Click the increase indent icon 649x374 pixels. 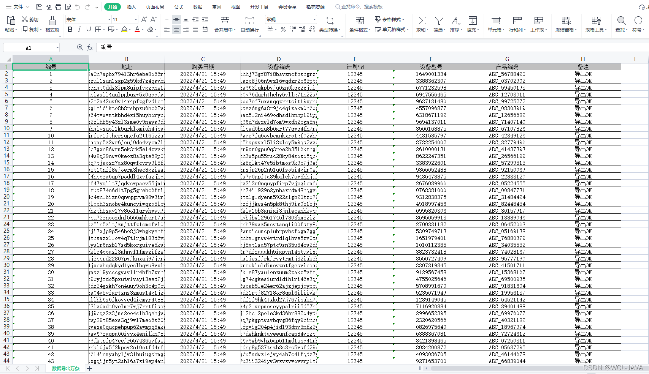pos(205,19)
